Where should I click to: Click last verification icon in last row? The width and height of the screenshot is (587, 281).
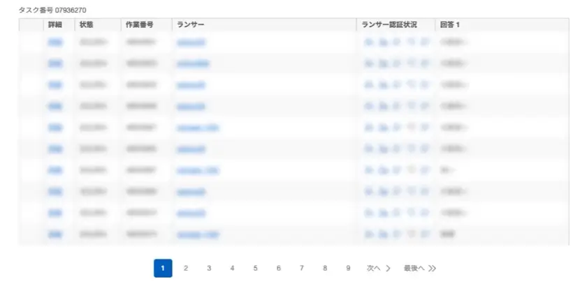tap(425, 234)
